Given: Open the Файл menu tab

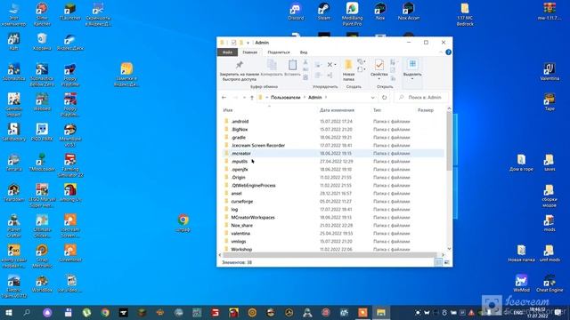Looking at the screenshot, I should 227,52.
